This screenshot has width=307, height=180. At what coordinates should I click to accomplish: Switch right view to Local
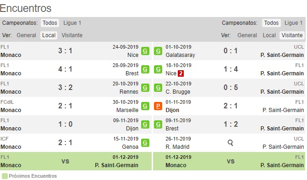269,35
